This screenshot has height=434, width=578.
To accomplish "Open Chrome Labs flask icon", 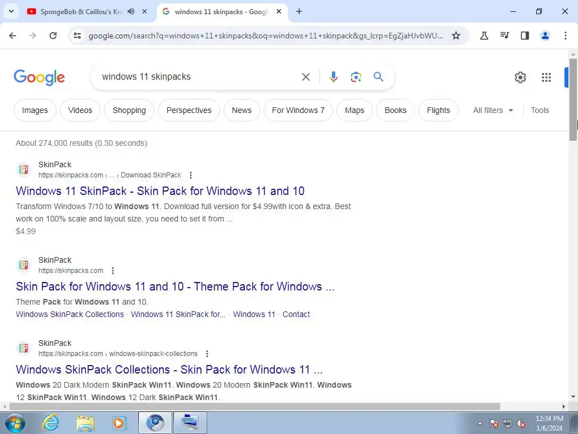I will pos(484,36).
